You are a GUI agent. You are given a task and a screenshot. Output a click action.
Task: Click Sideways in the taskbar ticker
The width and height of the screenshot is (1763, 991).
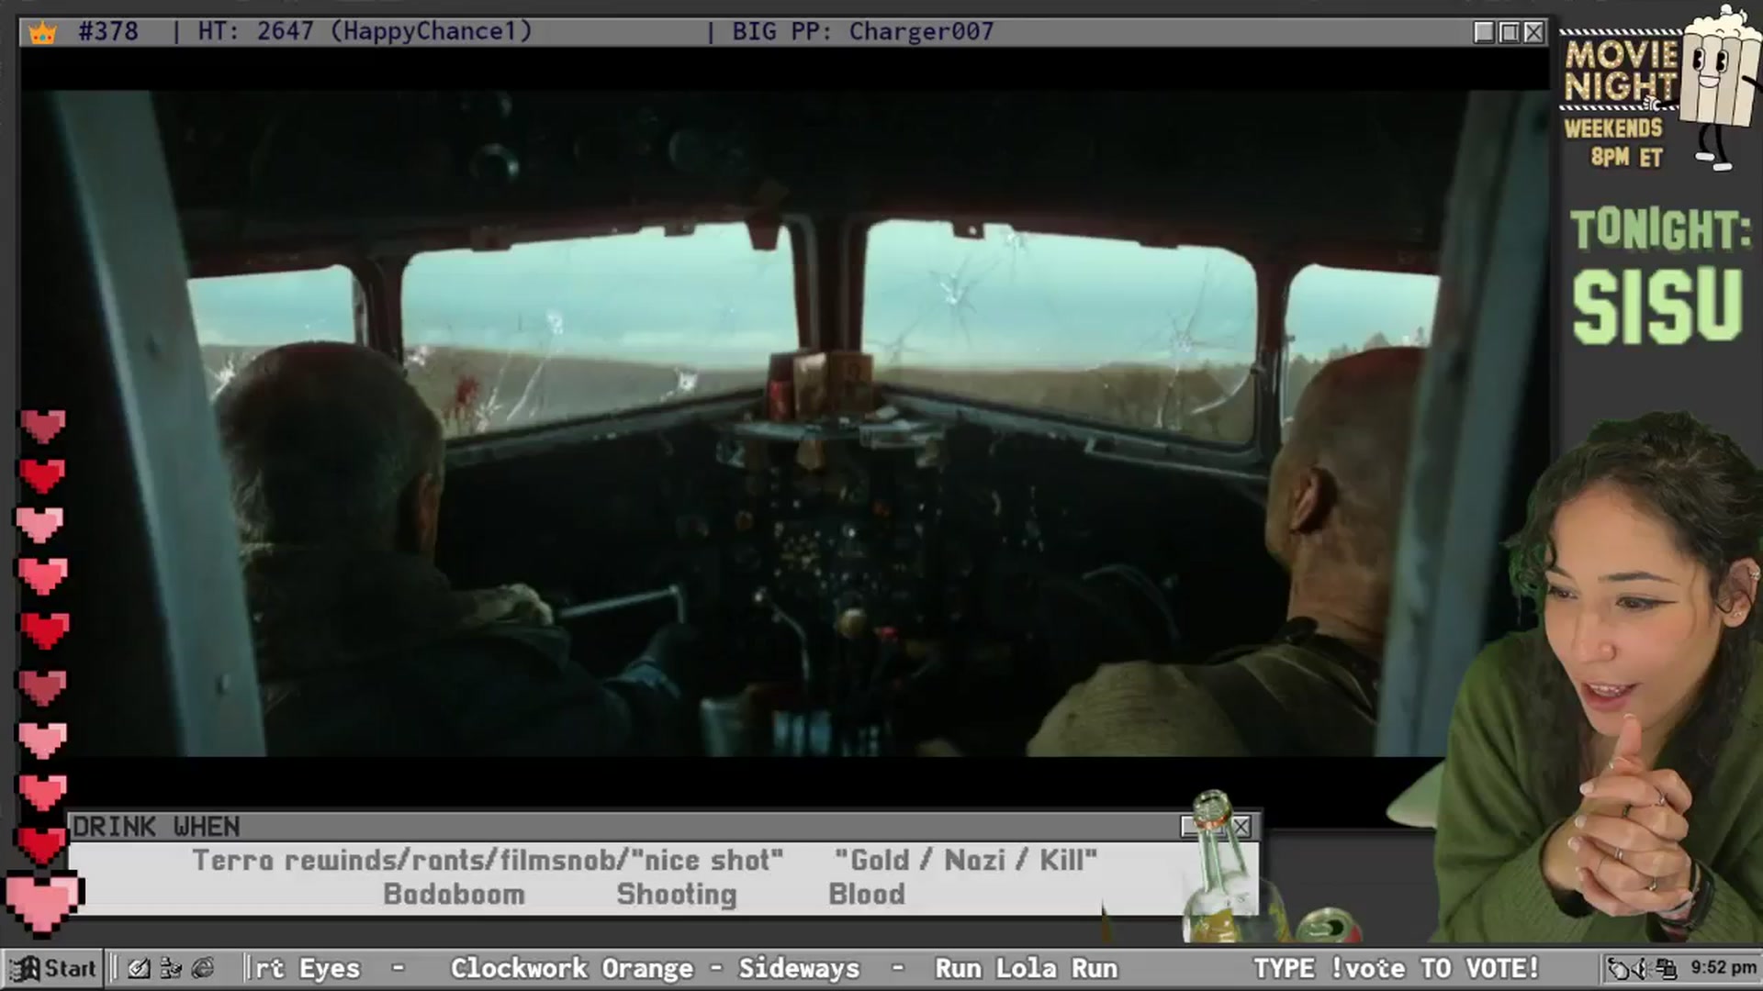coord(799,968)
